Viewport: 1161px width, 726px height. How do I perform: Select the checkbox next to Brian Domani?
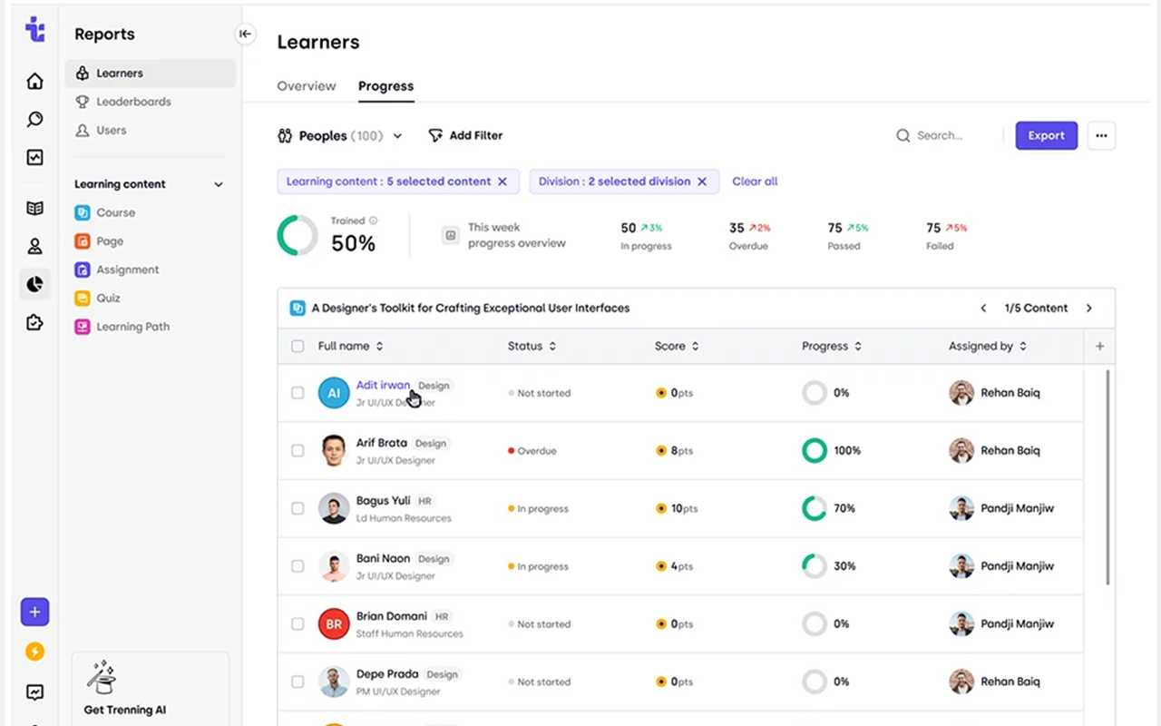[298, 623]
